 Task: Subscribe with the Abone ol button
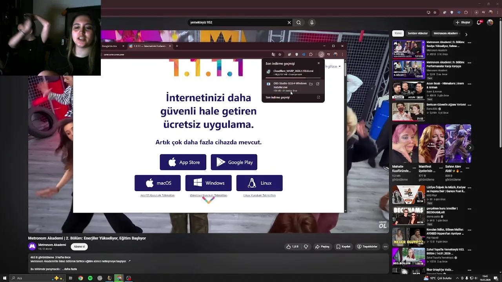coord(79,247)
